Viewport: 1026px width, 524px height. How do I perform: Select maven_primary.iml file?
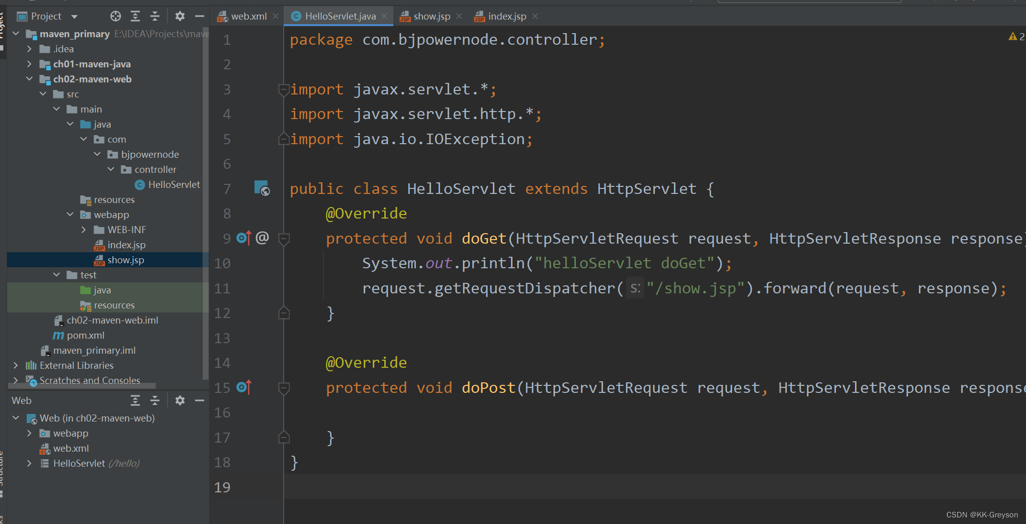click(95, 350)
